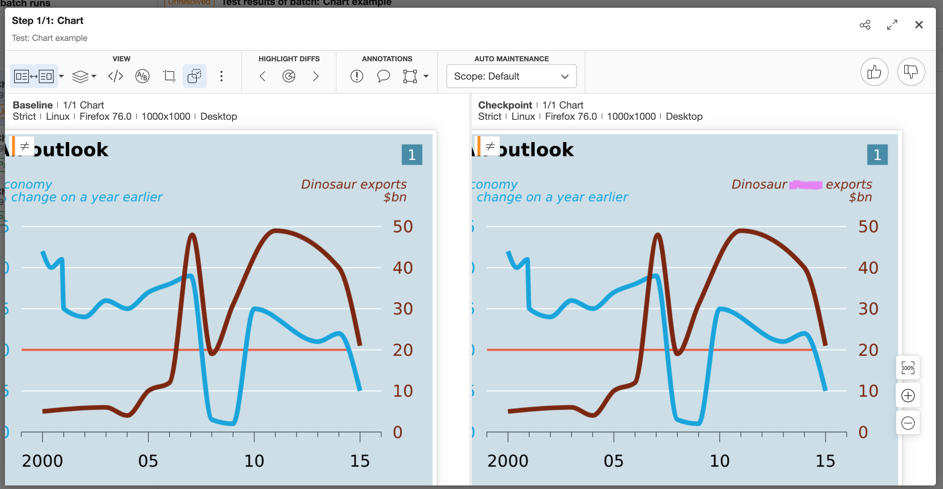Toggle the A/B image switch icon
Screen dimensions: 943x489
142,76
